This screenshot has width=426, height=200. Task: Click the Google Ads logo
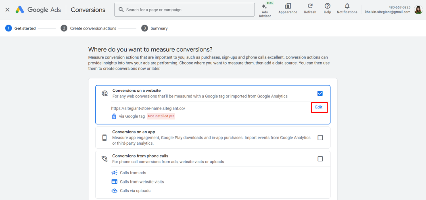click(38, 10)
